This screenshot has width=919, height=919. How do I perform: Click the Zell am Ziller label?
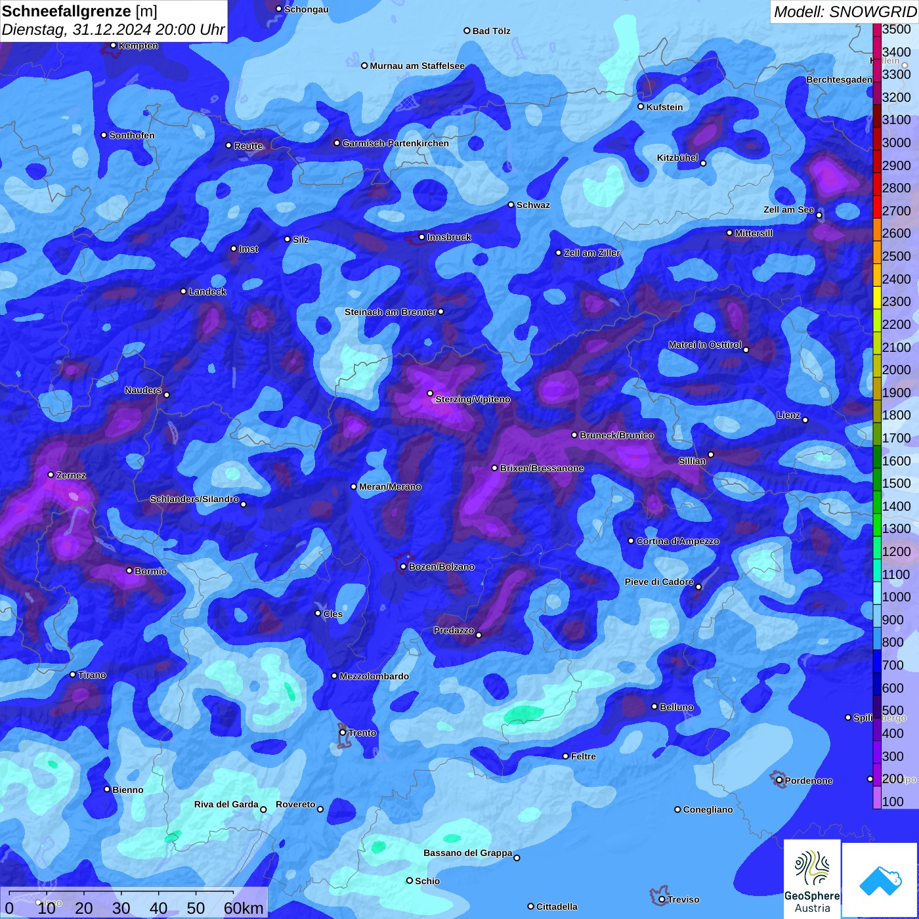(x=591, y=253)
